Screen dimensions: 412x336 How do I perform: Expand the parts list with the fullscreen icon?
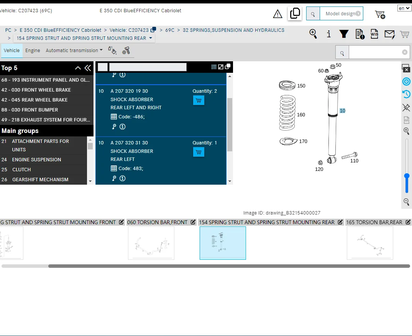[x=221, y=67]
